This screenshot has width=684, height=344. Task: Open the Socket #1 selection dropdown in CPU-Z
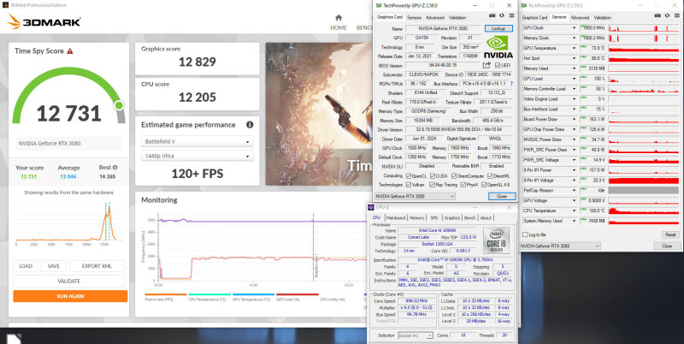[416, 335]
